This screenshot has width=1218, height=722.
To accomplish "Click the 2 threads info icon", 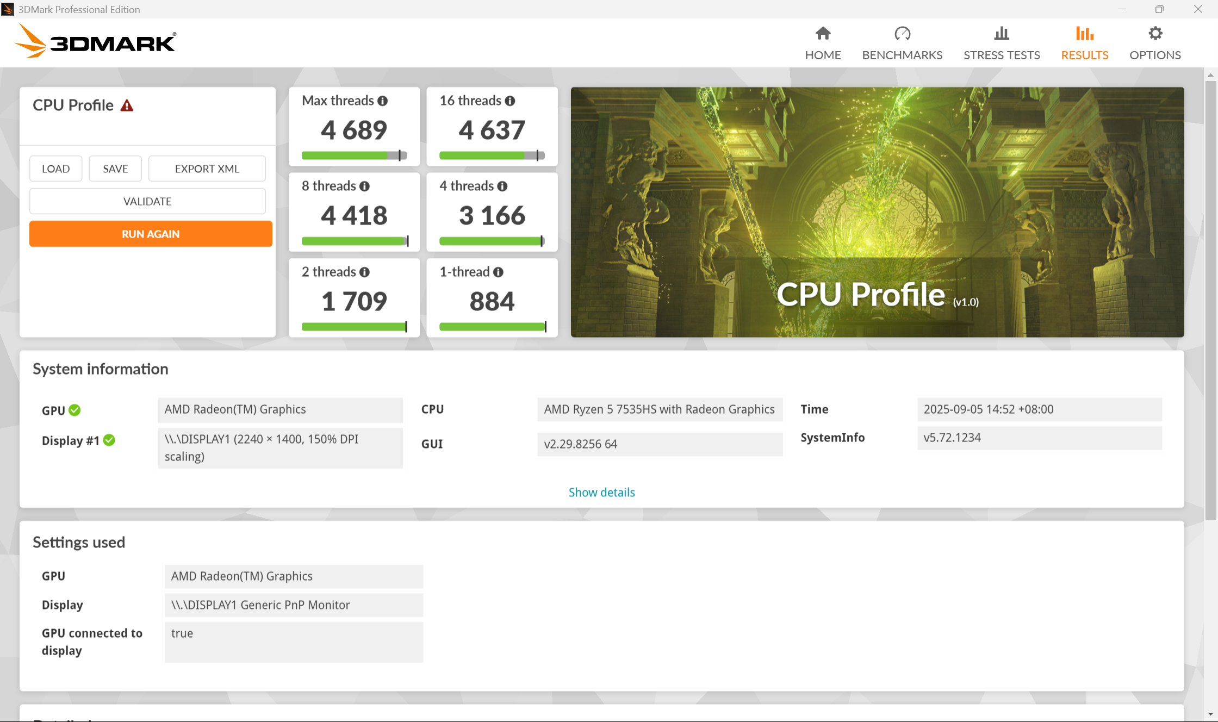I will coord(364,272).
